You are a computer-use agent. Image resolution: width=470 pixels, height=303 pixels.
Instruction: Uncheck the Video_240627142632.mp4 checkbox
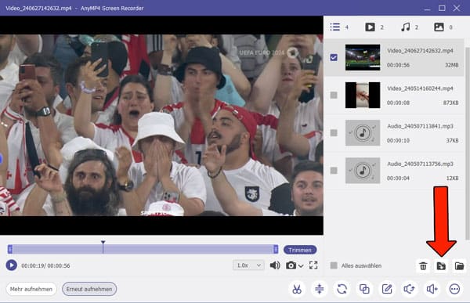click(x=334, y=57)
